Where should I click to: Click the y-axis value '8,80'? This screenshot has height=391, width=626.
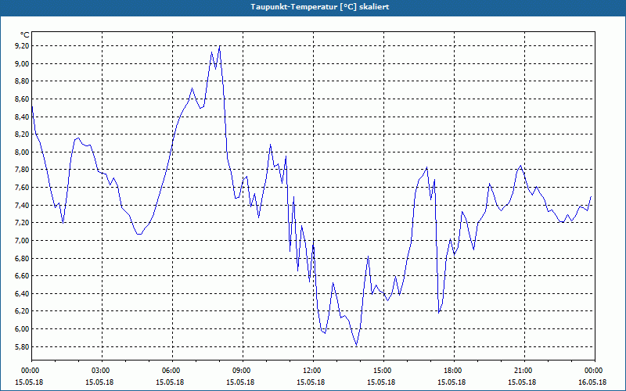coord(22,81)
